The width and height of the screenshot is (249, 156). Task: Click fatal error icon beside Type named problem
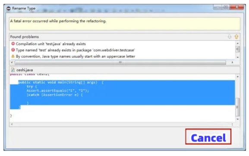[13, 50]
